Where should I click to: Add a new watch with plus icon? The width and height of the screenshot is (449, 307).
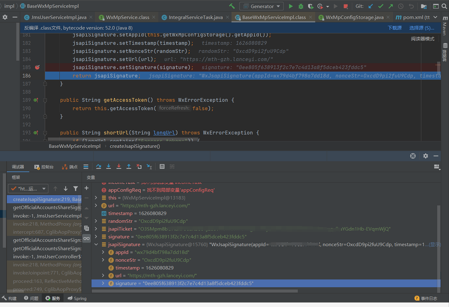[x=86, y=188]
